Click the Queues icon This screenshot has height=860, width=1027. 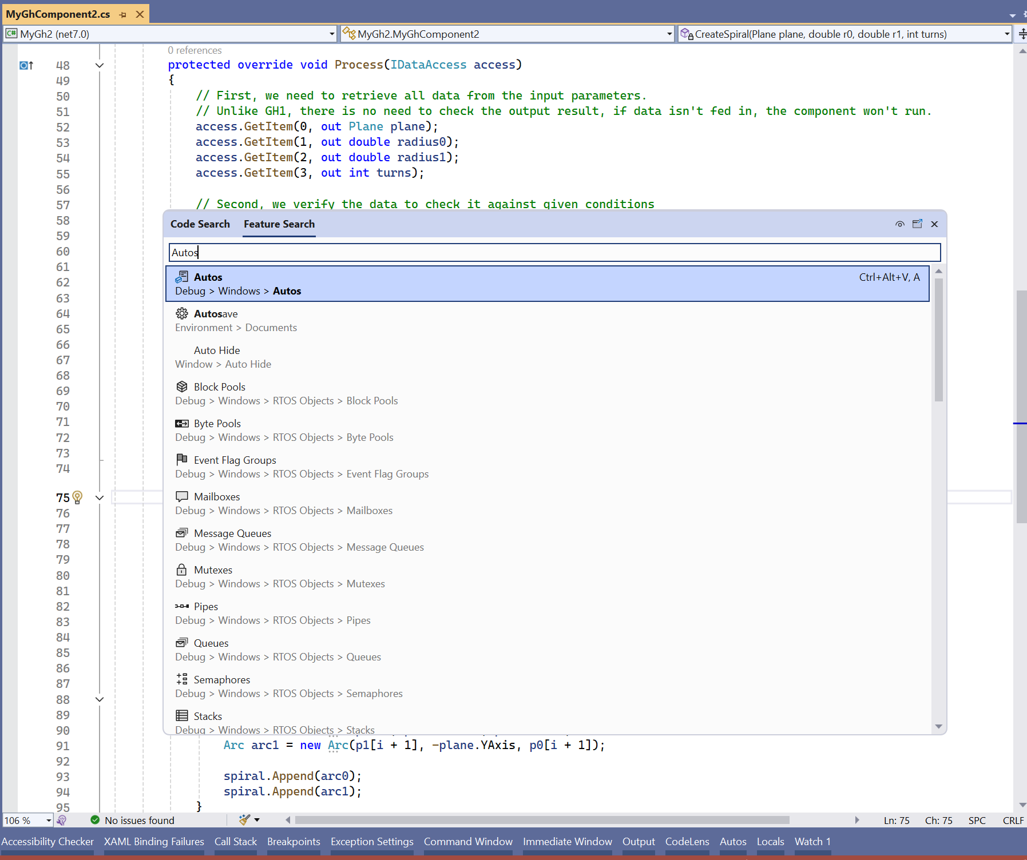click(181, 643)
